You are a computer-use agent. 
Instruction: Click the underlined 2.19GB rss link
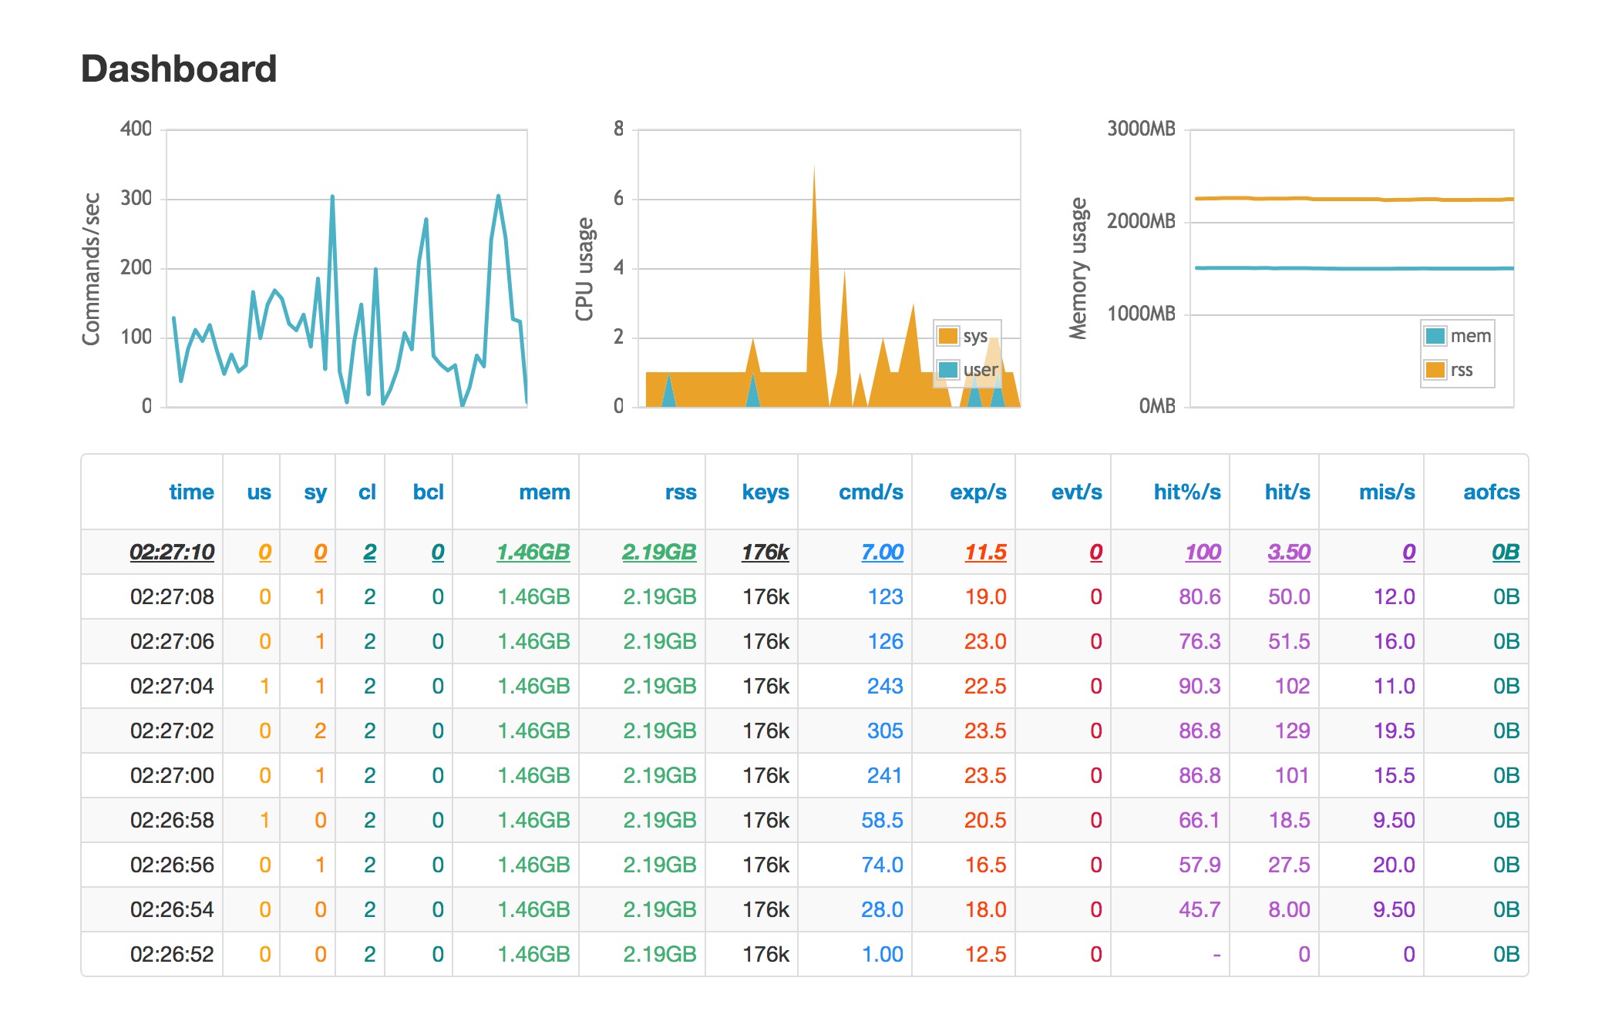[x=659, y=552]
